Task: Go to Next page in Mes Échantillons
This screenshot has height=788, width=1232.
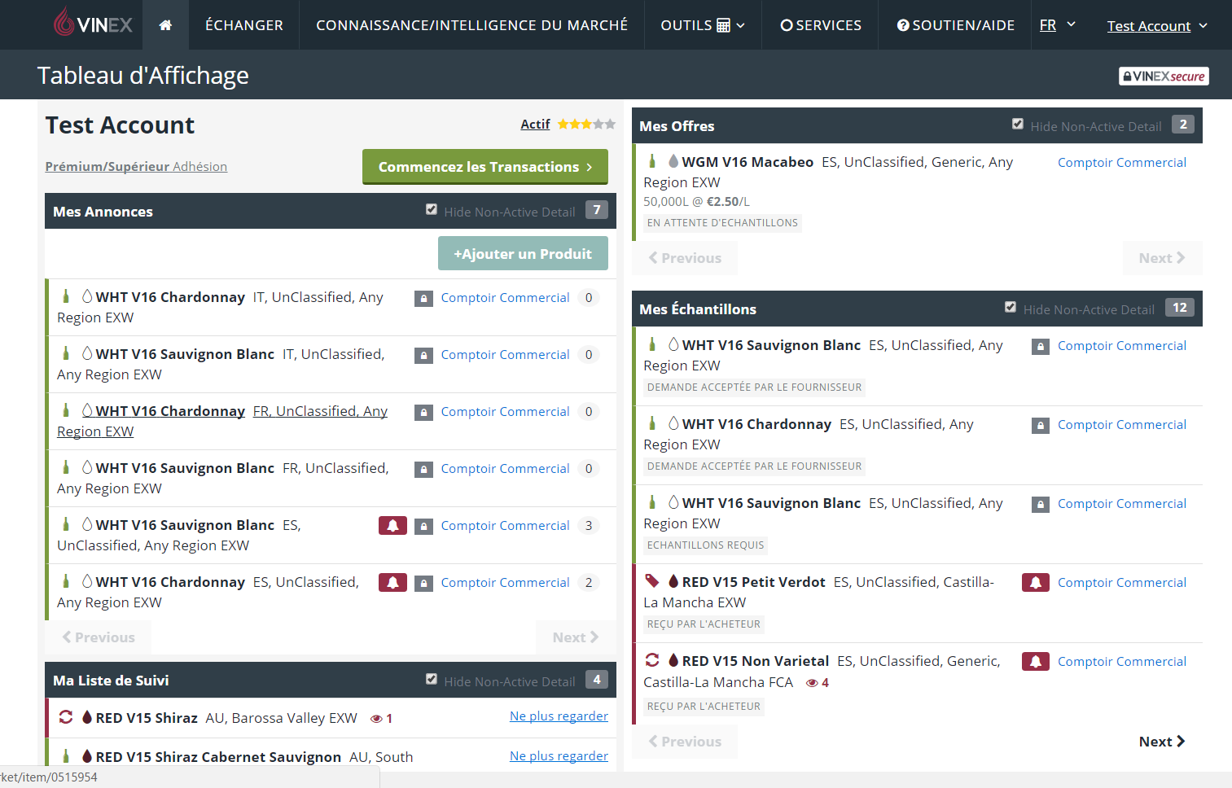Action: tap(1162, 742)
